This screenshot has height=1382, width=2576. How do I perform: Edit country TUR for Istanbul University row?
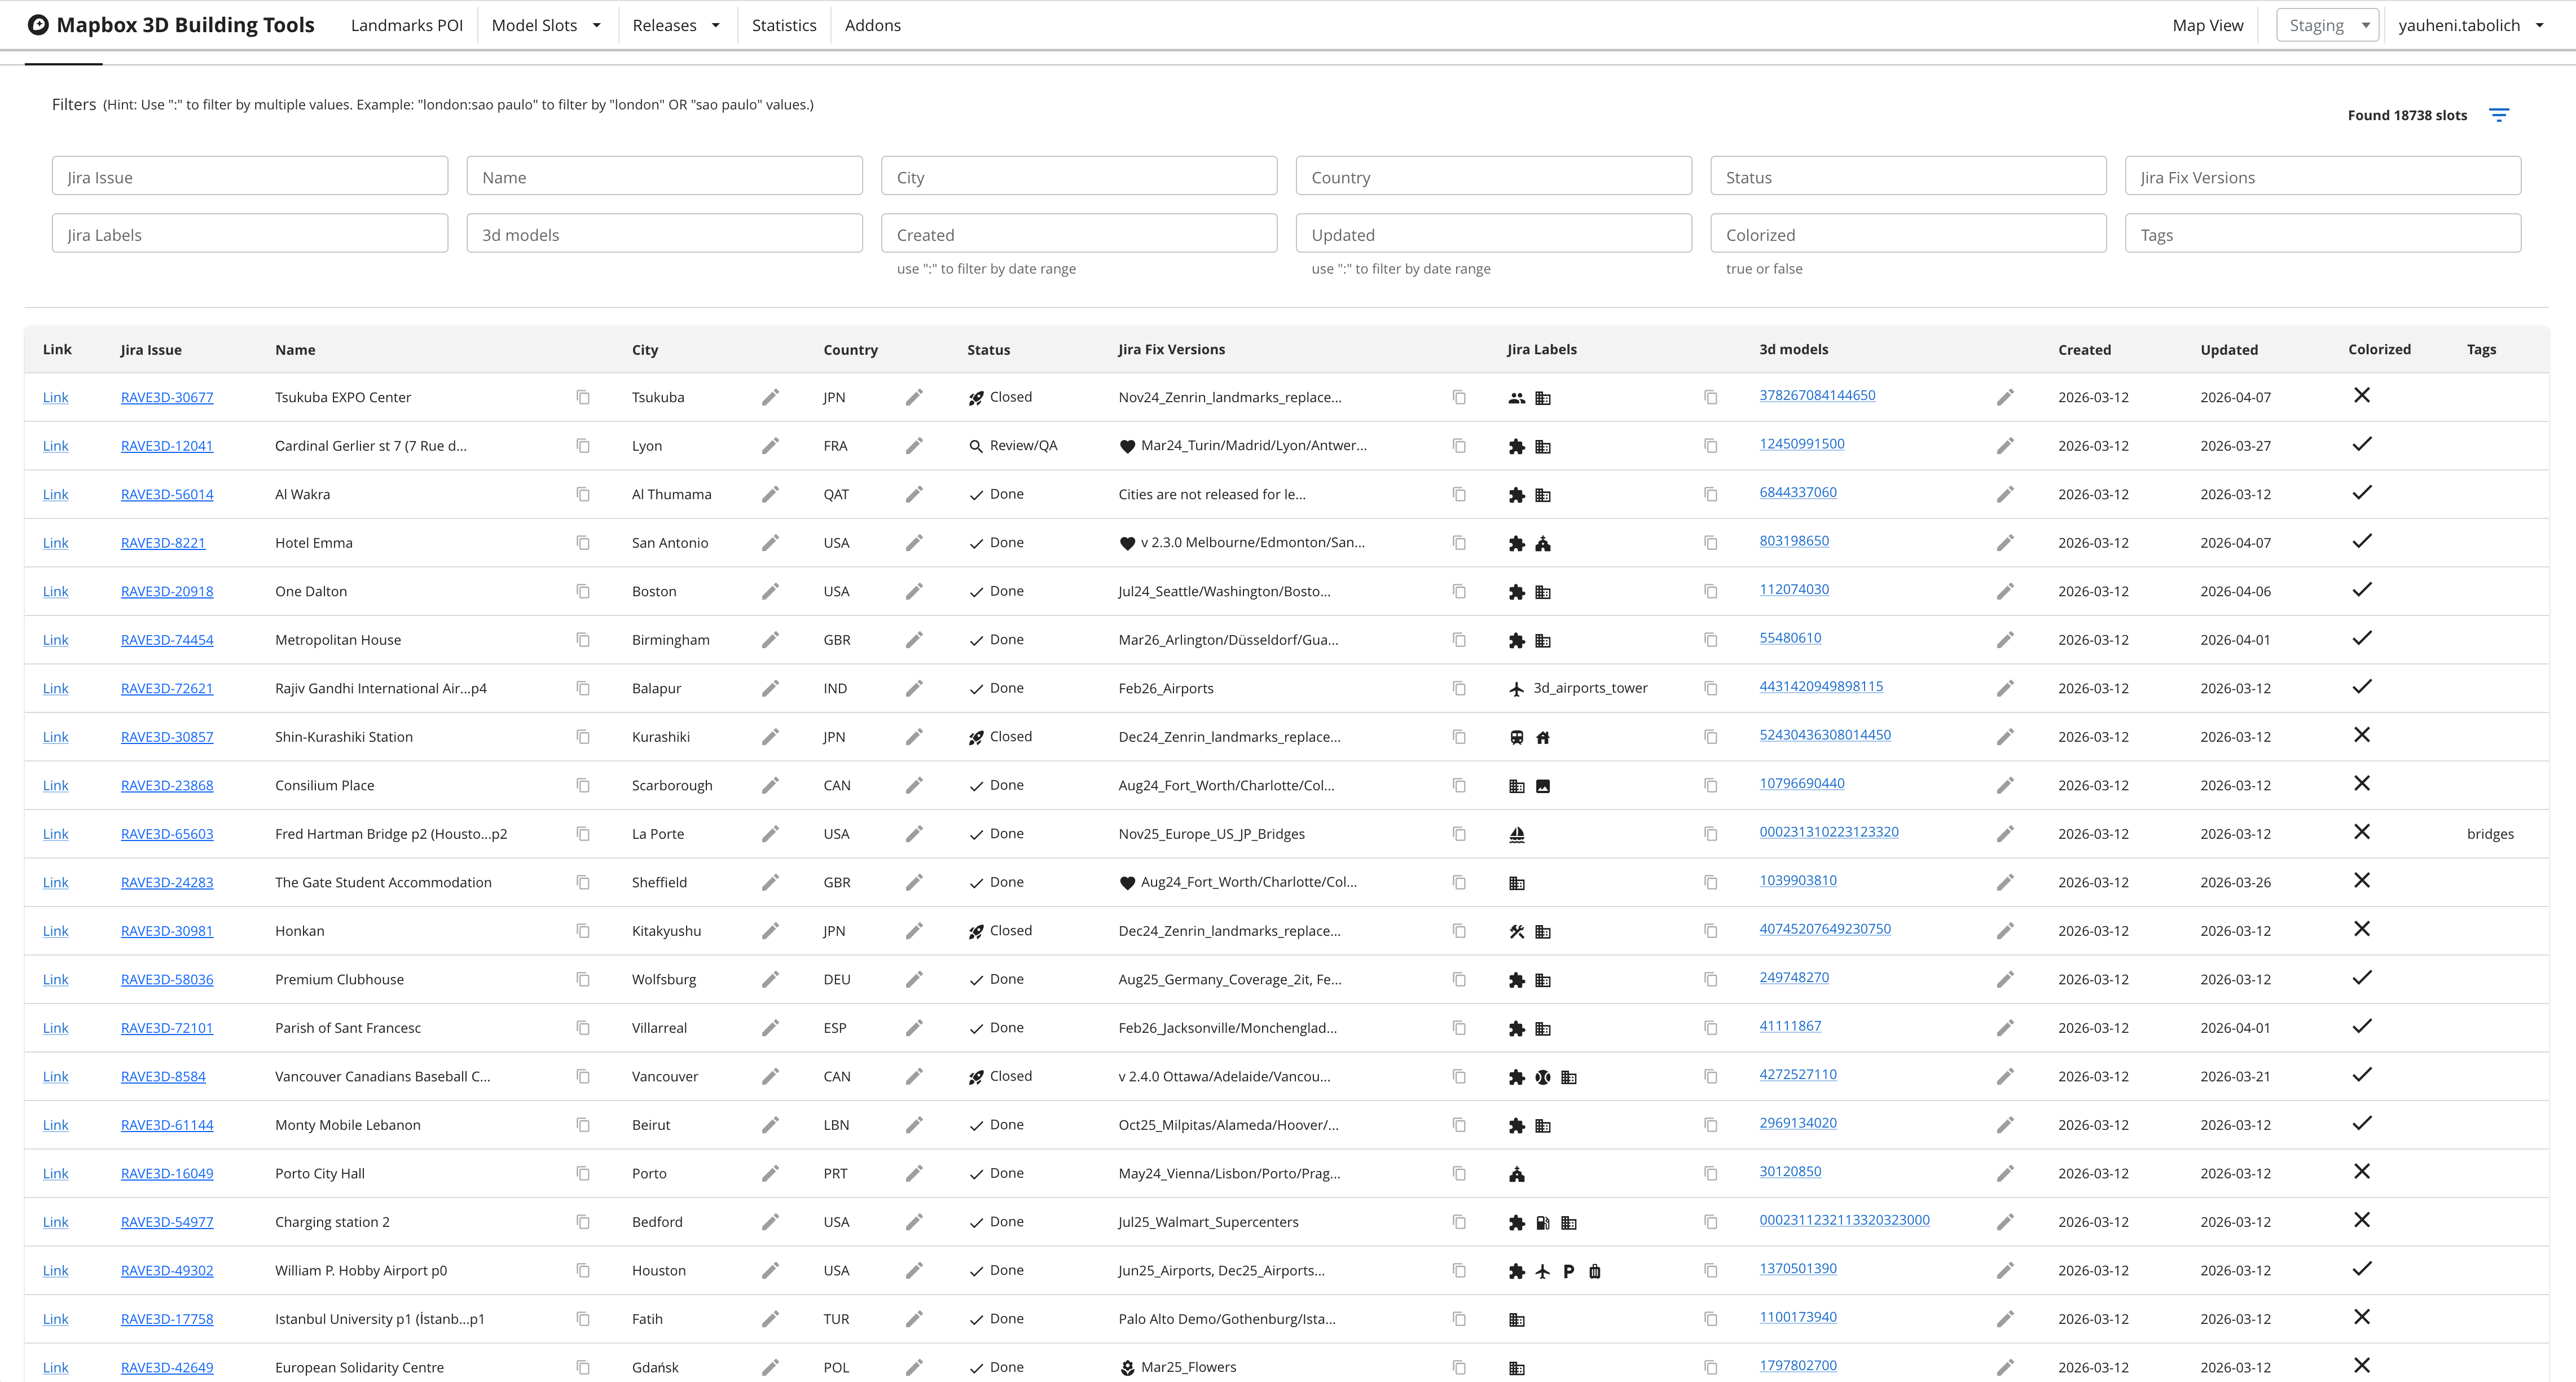(x=914, y=1319)
